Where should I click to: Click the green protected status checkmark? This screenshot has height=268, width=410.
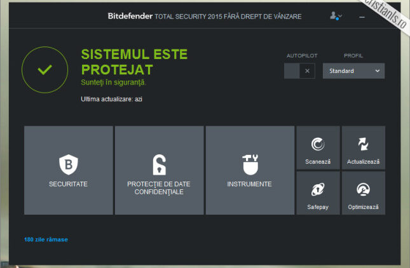click(44, 70)
